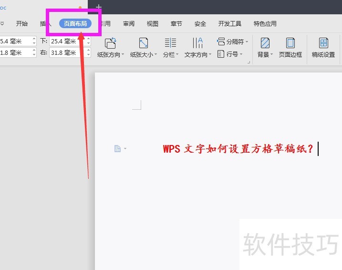
Task: Open the 开发工具 tab
Action: [x=230, y=23]
